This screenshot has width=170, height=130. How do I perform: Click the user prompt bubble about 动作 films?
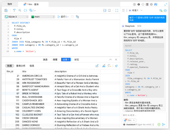[x=147, y=19]
